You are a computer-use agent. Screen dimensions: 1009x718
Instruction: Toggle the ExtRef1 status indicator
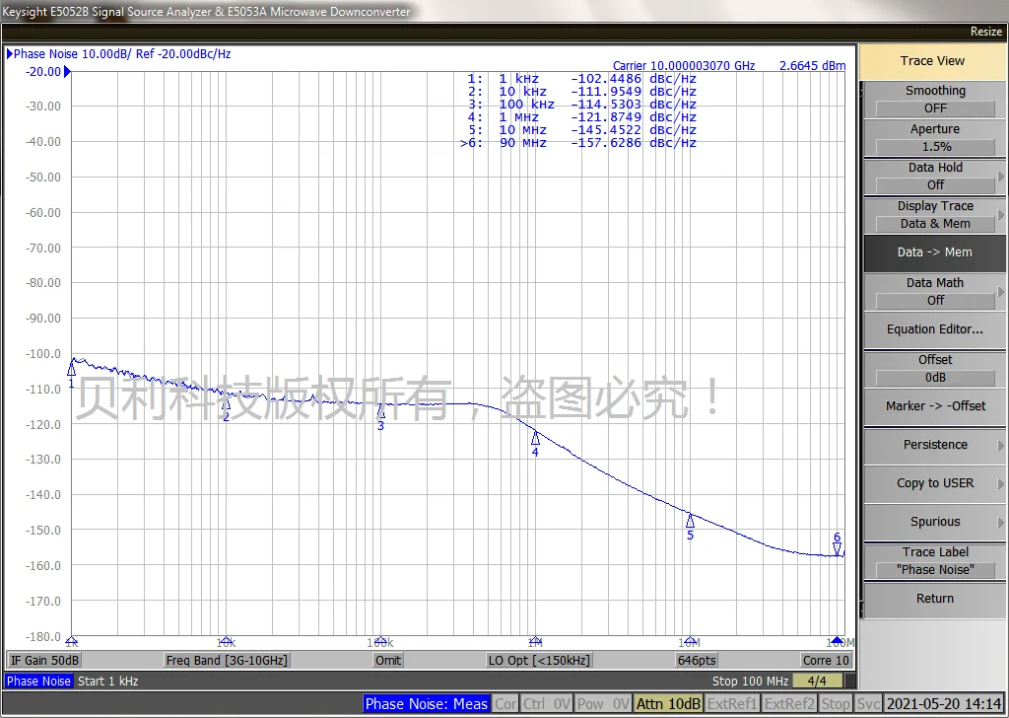732,703
